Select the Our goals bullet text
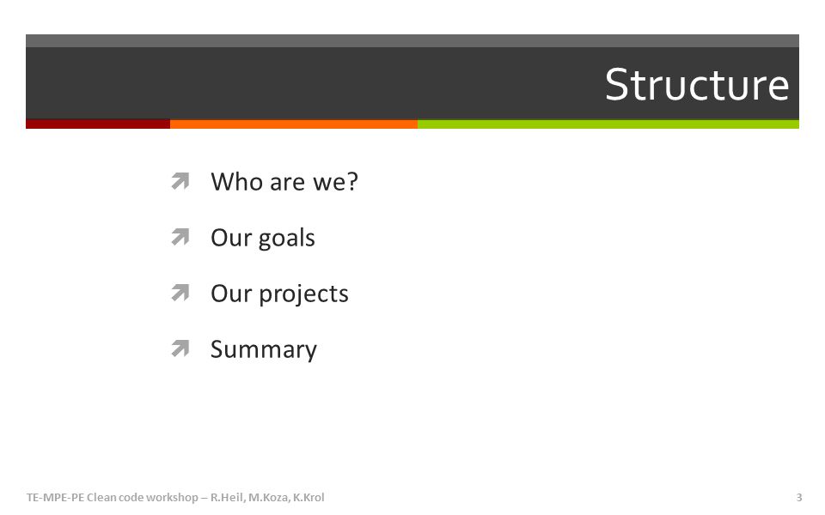Screen dimensions: 825x515 [x=263, y=238]
